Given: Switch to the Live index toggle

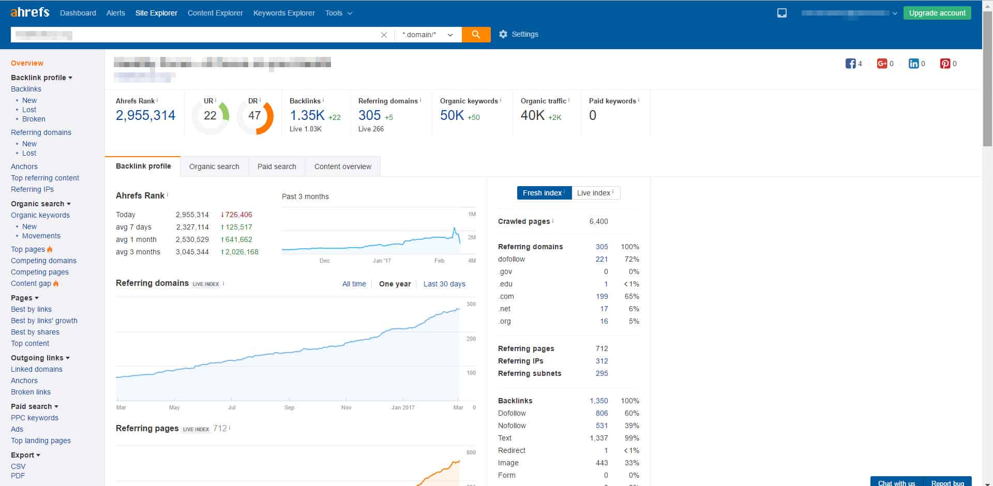Looking at the screenshot, I should point(596,193).
